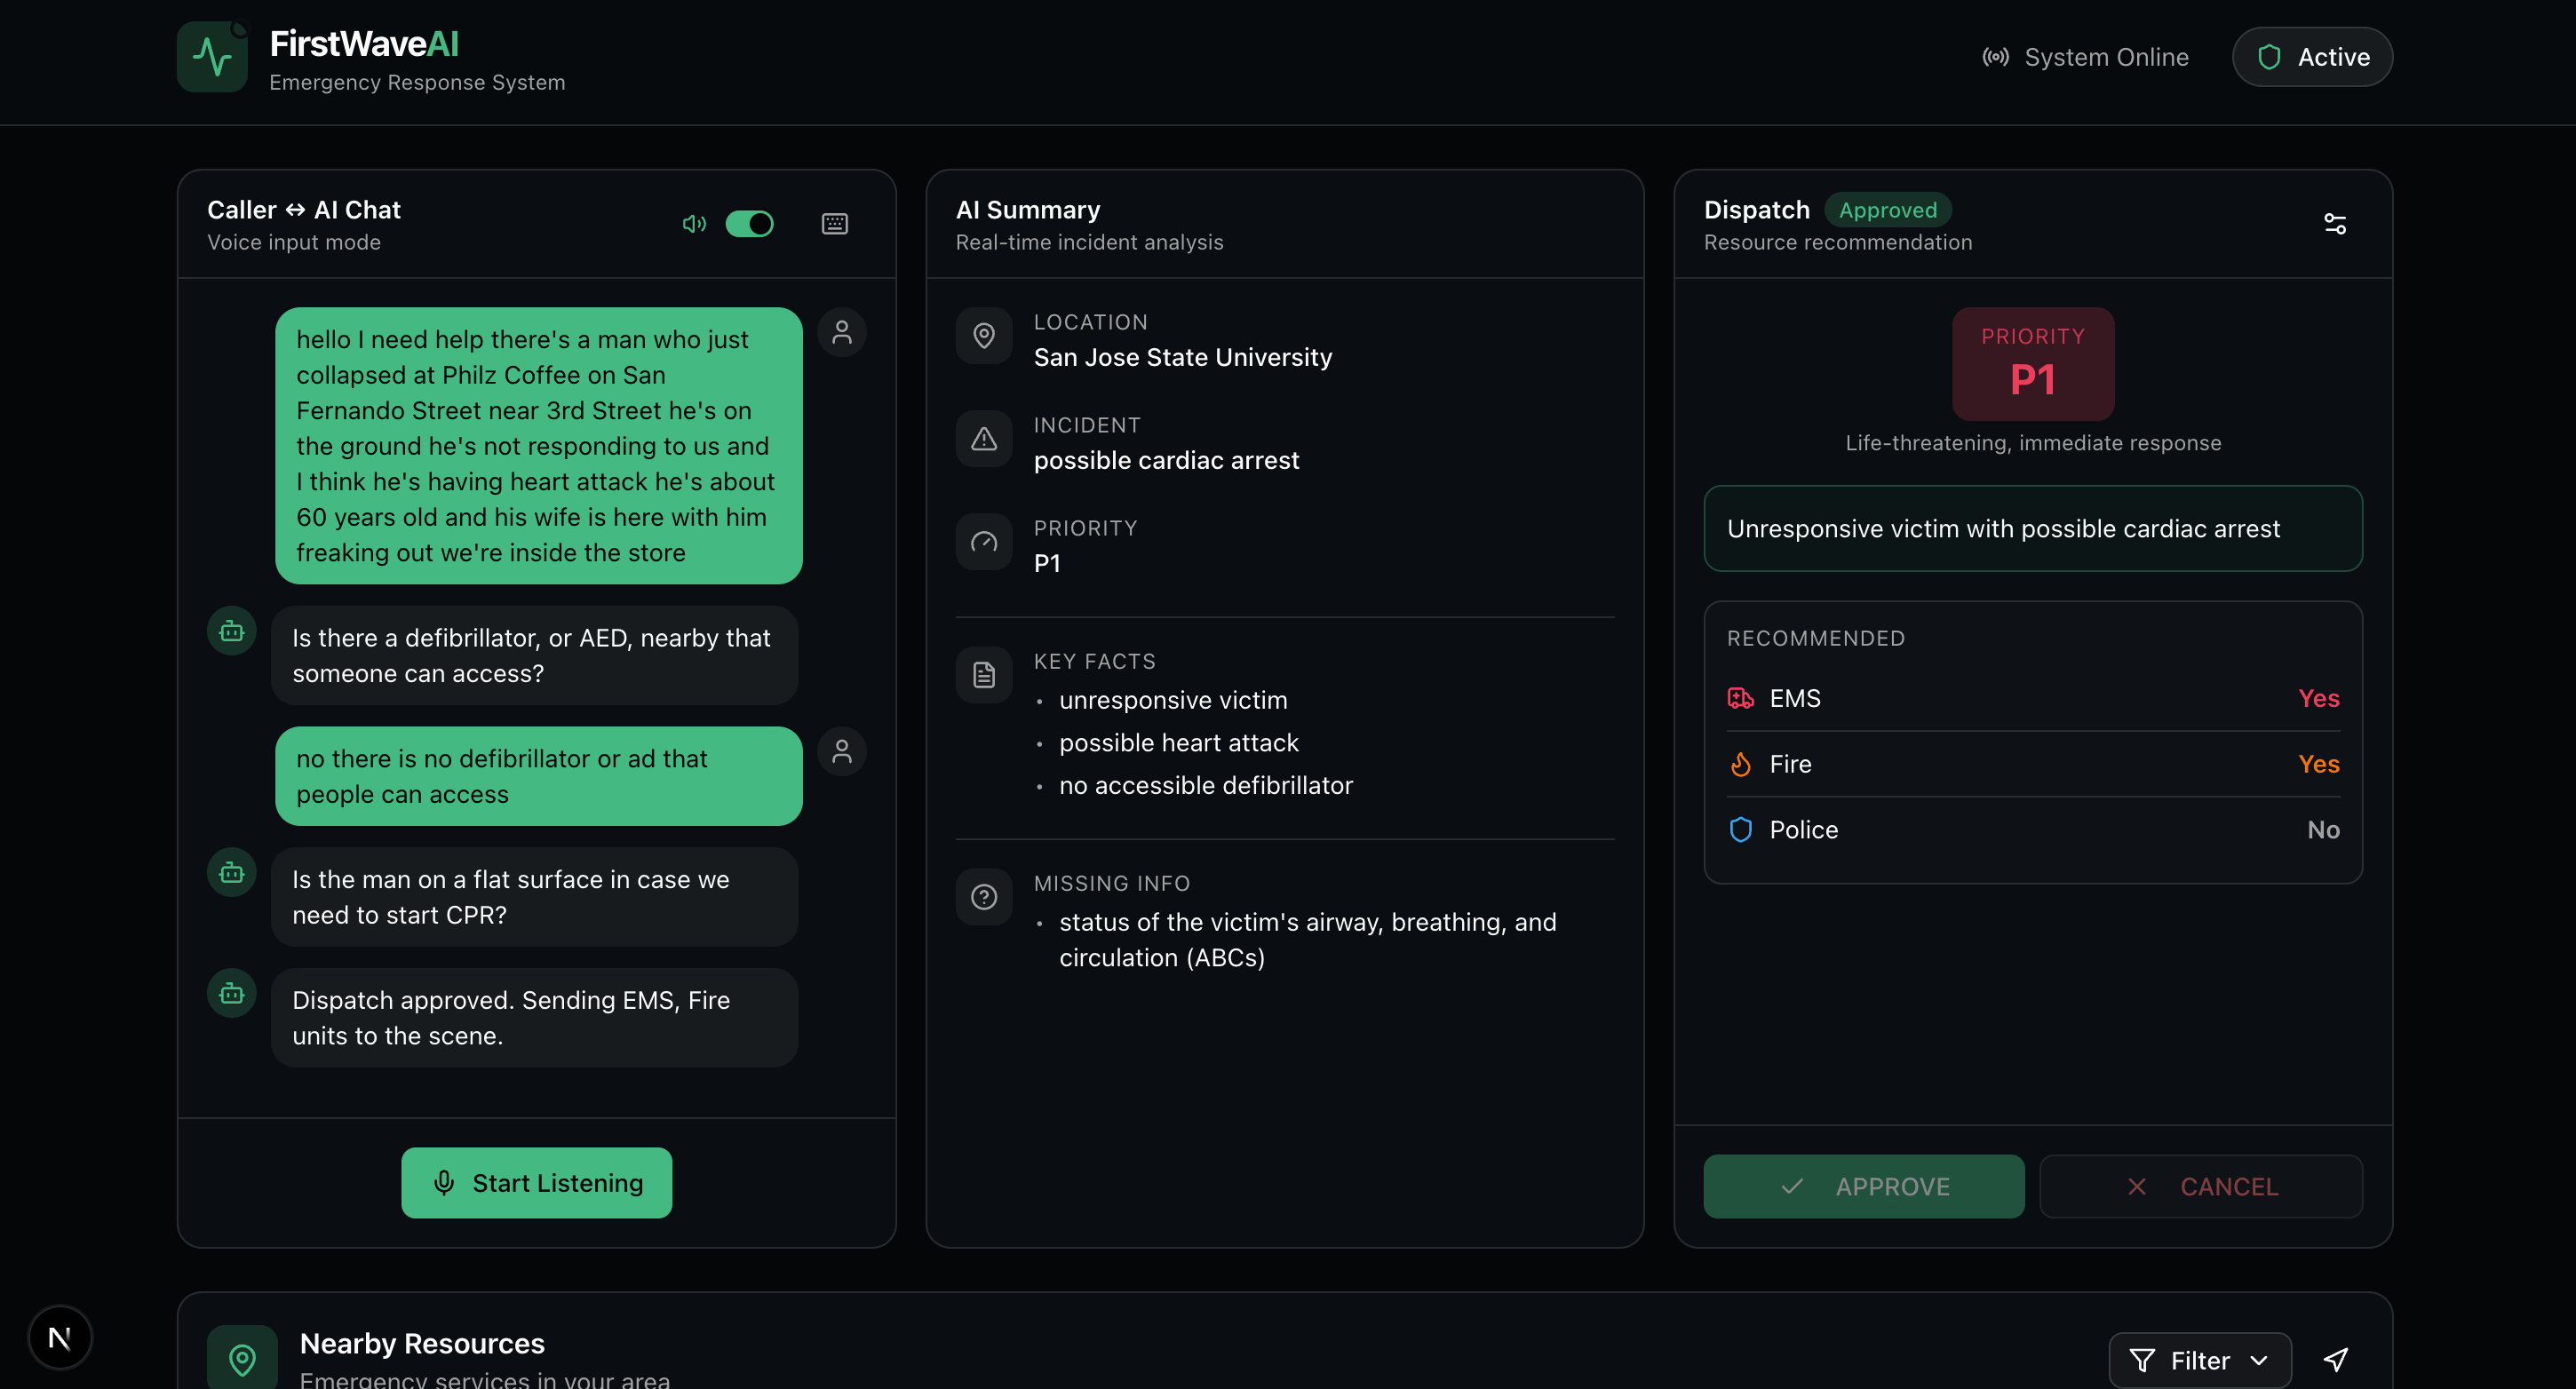Click the navigation arrow icon near Filter

click(2335, 1359)
